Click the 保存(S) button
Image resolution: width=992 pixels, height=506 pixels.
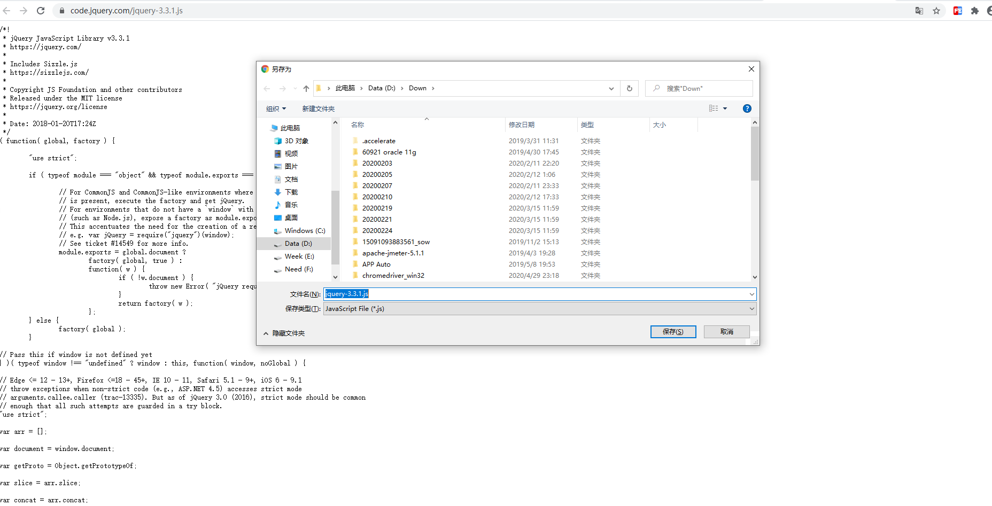pos(673,332)
